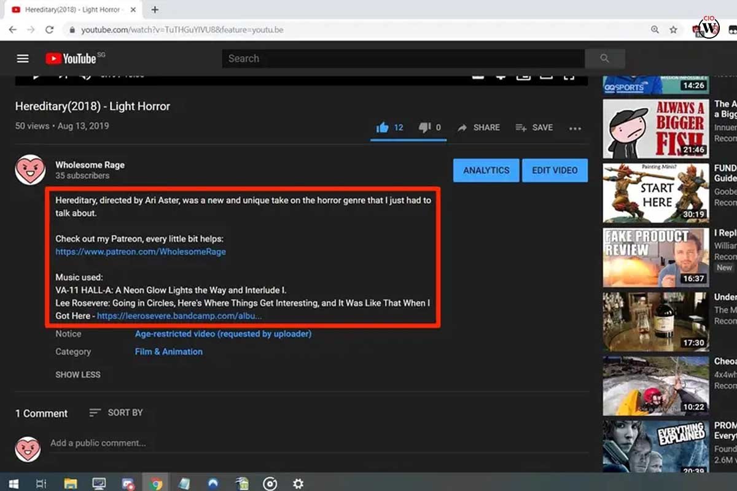Click the YouTube search magnifier button
This screenshot has width=737, height=491.
point(605,59)
